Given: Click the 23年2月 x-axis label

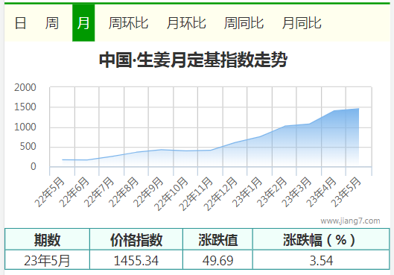Looking at the screenshot, I should coord(272,192).
